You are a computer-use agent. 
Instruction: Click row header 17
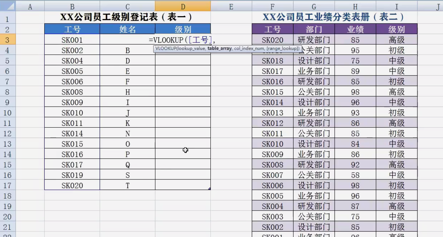pyautogui.click(x=7, y=185)
